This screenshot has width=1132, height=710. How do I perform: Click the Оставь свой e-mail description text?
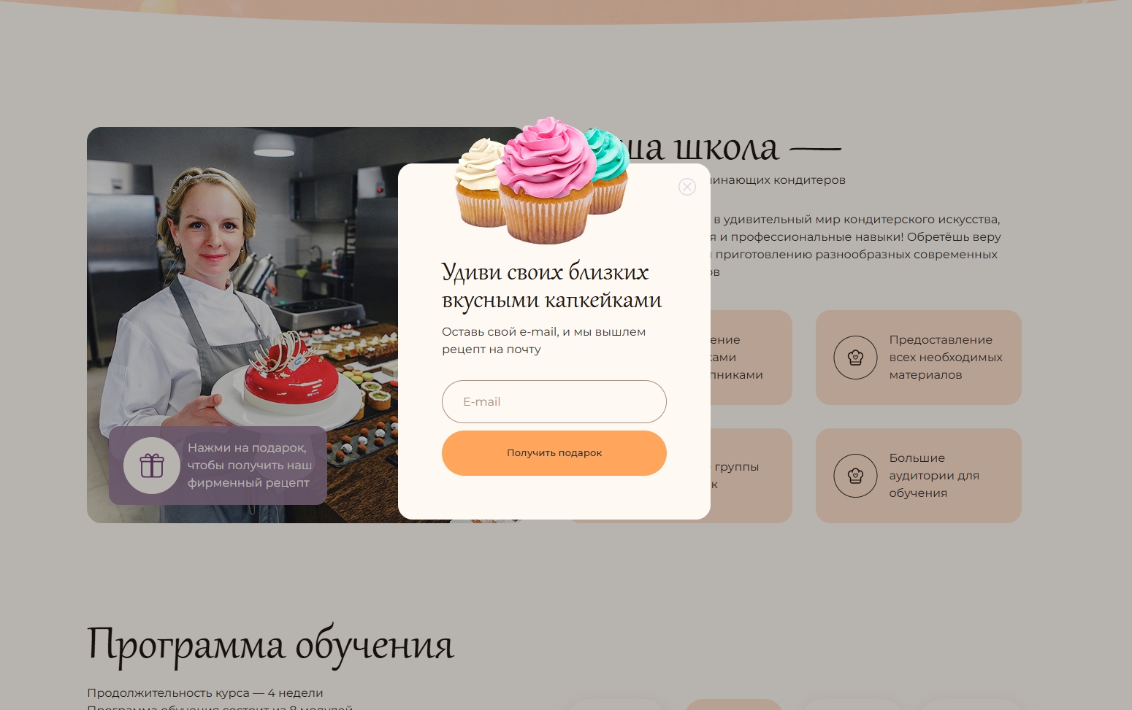pos(543,340)
